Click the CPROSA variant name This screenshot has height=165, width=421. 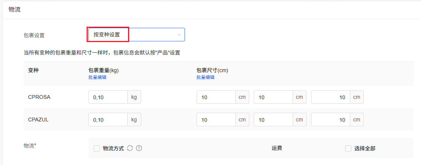click(39, 97)
